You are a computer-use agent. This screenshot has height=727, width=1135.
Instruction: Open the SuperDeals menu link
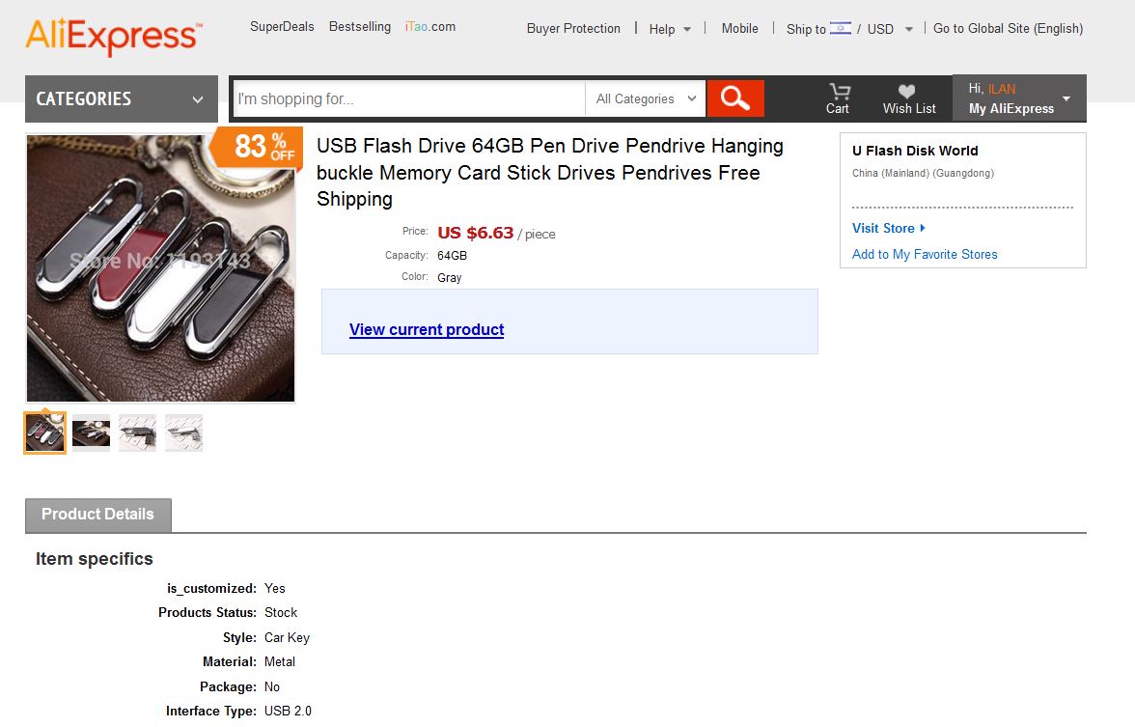[x=282, y=27]
